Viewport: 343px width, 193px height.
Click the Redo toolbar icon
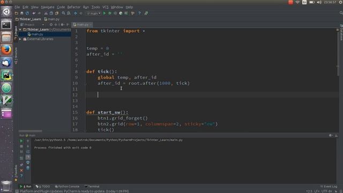point(39,13)
